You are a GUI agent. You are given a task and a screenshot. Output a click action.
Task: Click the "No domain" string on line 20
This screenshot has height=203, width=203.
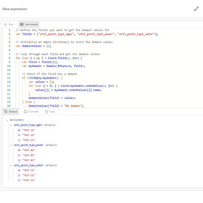click(73, 106)
